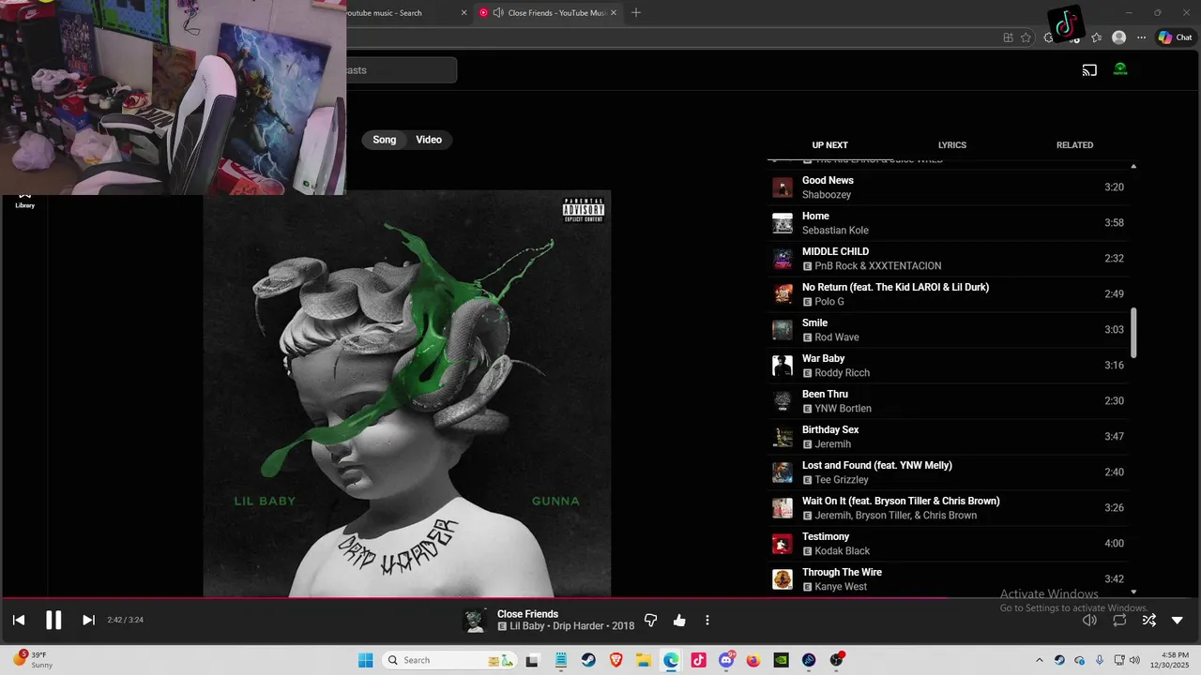Switch to Video mode
The image size is (1201, 675).
pyautogui.click(x=429, y=140)
